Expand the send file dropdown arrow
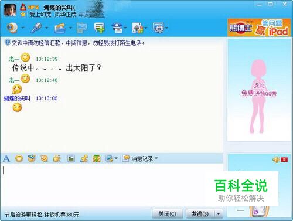293x221 pixels. [x=70, y=28]
